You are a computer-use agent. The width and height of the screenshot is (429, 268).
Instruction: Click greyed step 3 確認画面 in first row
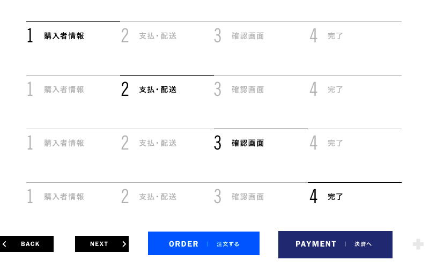[239, 36]
